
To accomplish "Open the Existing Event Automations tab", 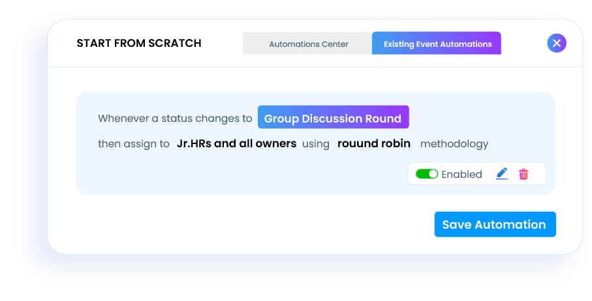I will point(437,43).
